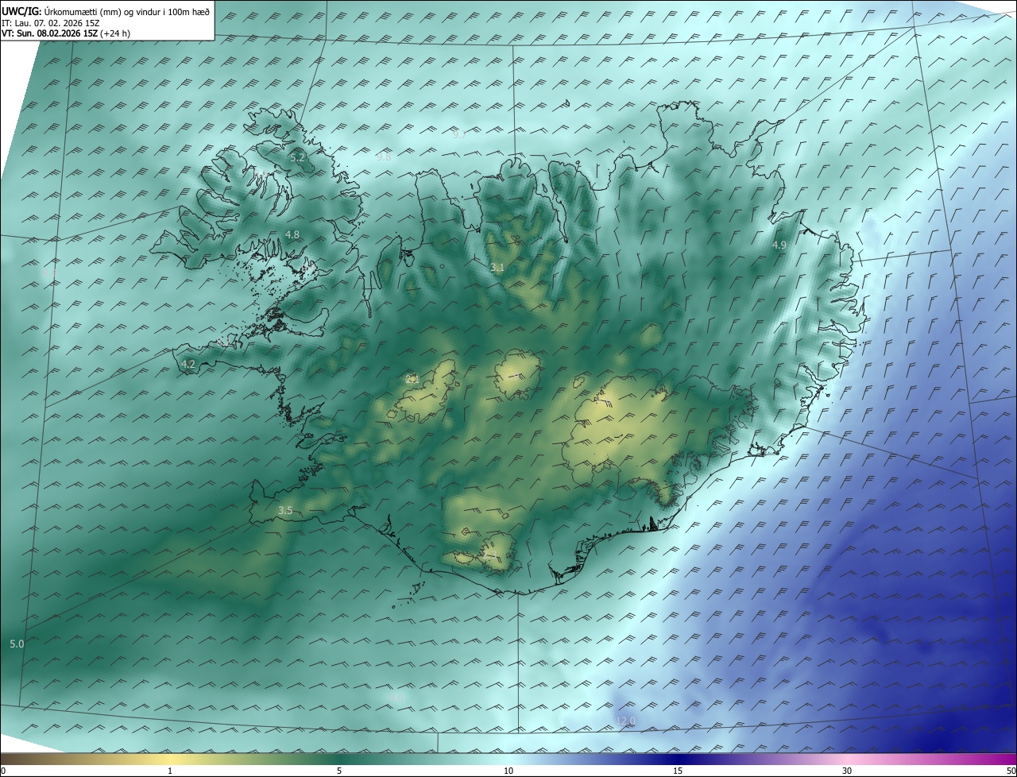Click the '5' tick label on the colour scale
Screen dimensions: 1017x777
coord(339,771)
